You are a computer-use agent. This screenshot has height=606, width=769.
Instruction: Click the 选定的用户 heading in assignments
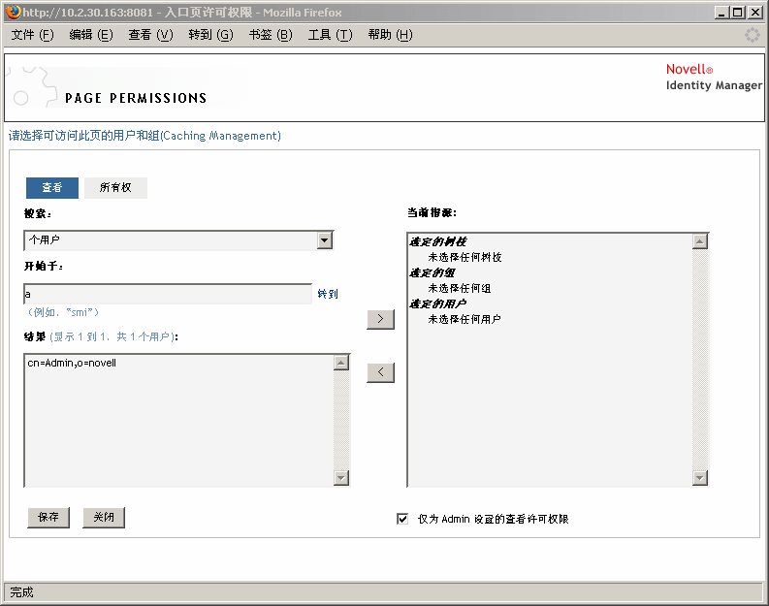(x=438, y=303)
